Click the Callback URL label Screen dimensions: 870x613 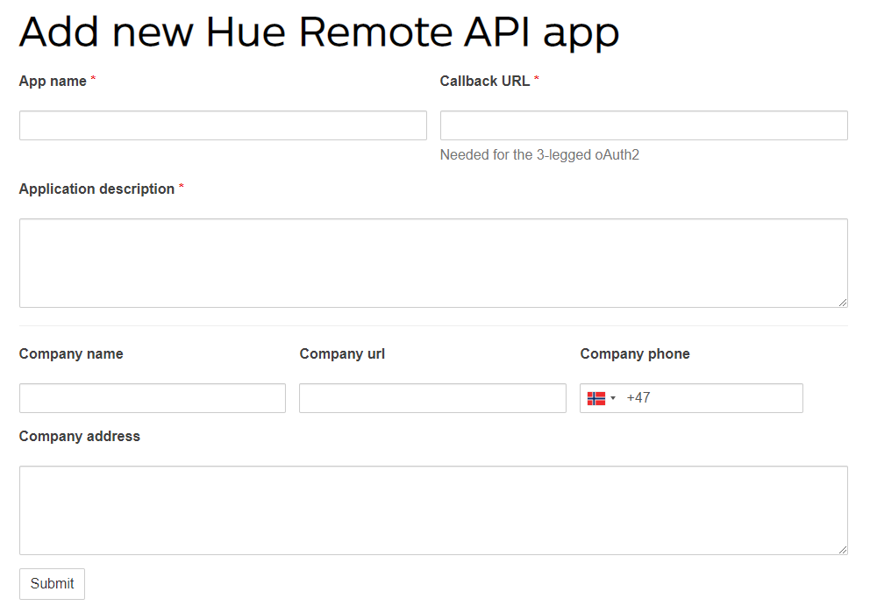pos(485,81)
